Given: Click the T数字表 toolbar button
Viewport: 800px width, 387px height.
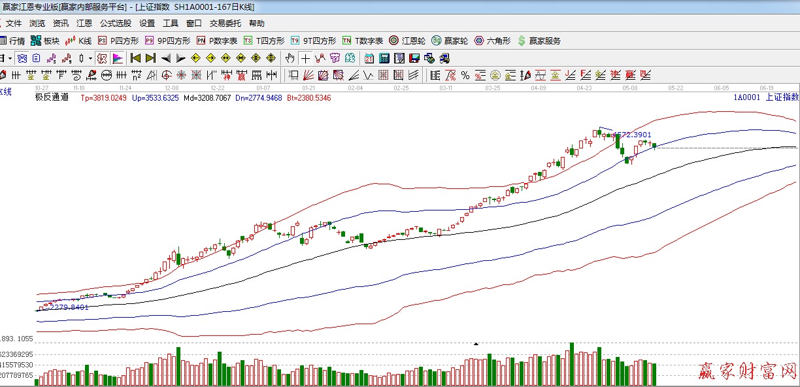Looking at the screenshot, I should [363, 41].
